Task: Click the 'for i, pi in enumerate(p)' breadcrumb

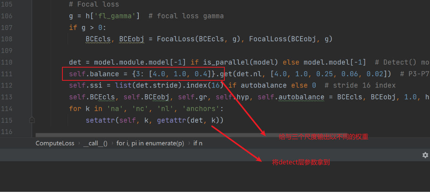Action: click(x=150, y=143)
